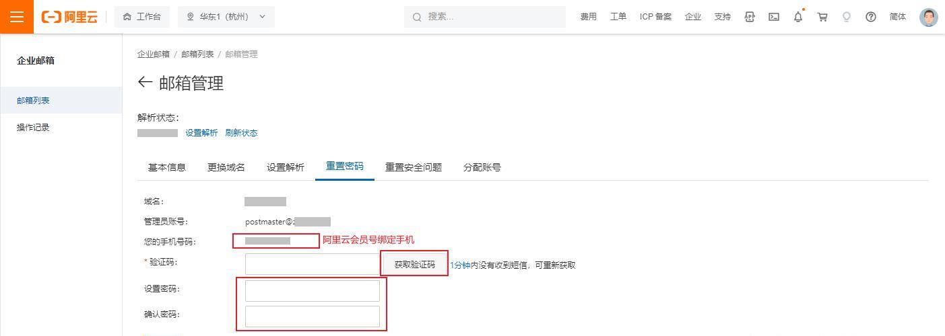Open the help question-mark icon
This screenshot has width=945, height=336.
click(x=871, y=17)
